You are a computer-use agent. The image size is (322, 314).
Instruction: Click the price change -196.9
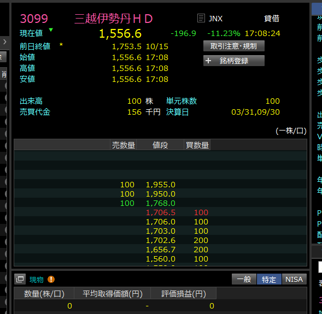(x=183, y=33)
